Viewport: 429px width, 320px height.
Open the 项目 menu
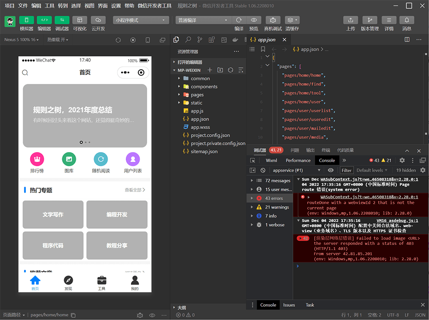(x=9, y=6)
